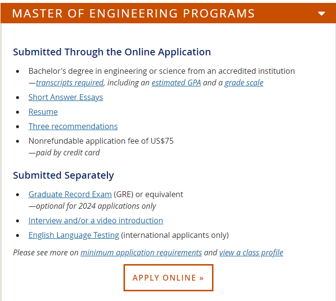Open Interview and/or a video introduction link

click(96, 220)
